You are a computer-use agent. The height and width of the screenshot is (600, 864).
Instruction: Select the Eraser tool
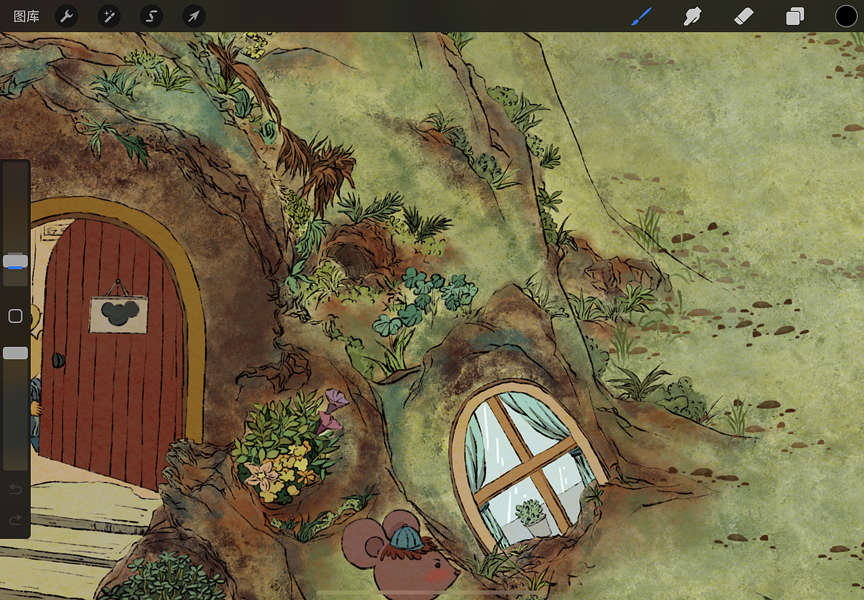tap(743, 16)
